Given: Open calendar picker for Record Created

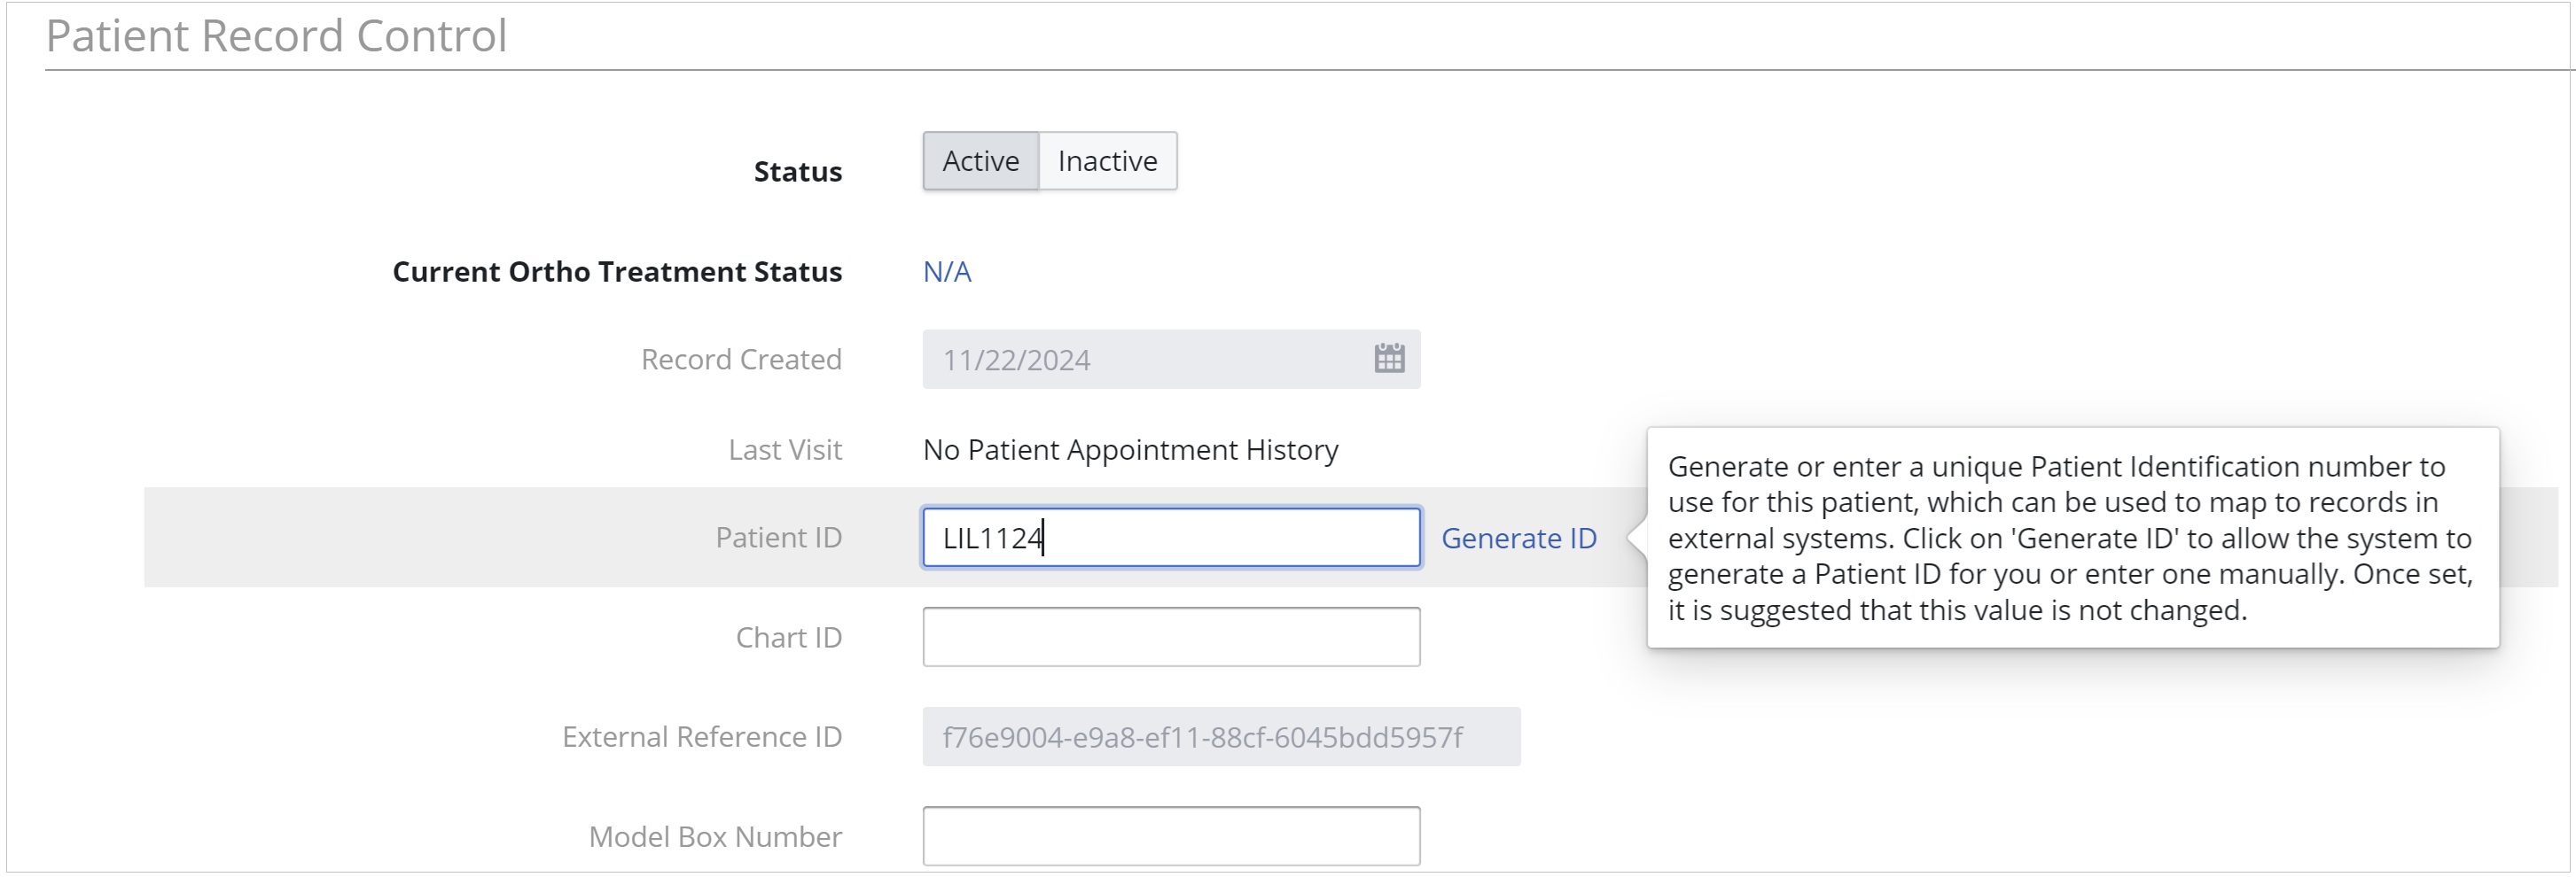Looking at the screenshot, I should tap(1389, 359).
